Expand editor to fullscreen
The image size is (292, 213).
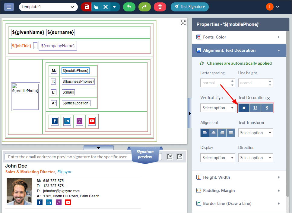183,23
